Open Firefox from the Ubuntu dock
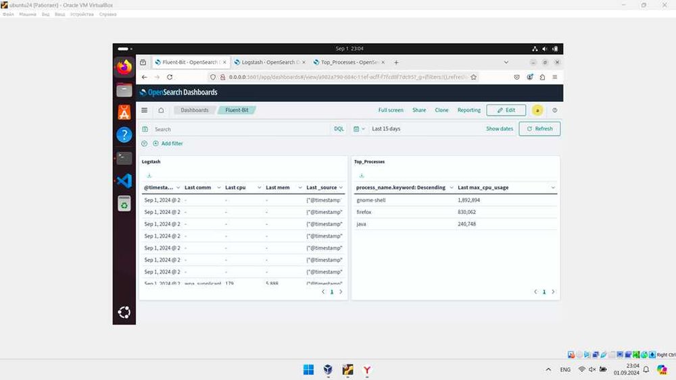Viewport: 676px width, 380px height. (x=124, y=67)
